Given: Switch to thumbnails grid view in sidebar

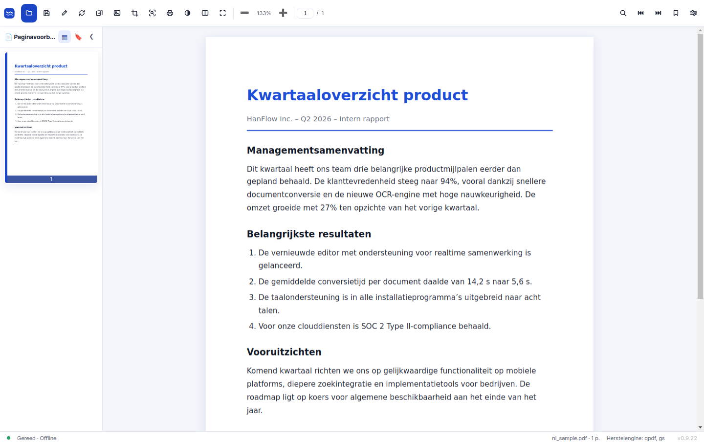Looking at the screenshot, I should (65, 37).
